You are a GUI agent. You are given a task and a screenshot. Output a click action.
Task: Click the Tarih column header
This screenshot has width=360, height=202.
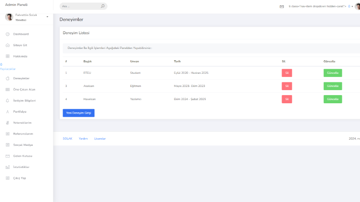tap(177, 62)
